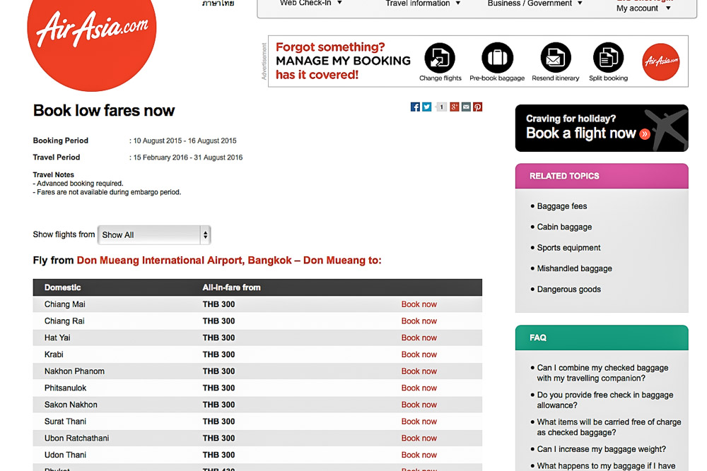Share on Google Plus icon

(x=455, y=107)
